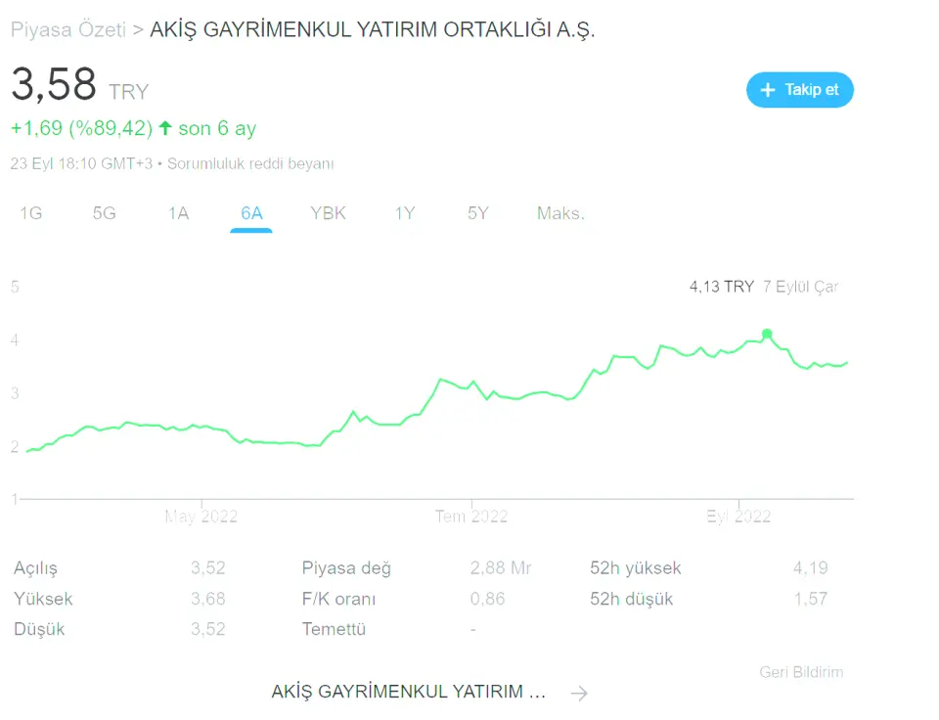Open the Piyasa Özeti breadcrumb link

[68, 30]
